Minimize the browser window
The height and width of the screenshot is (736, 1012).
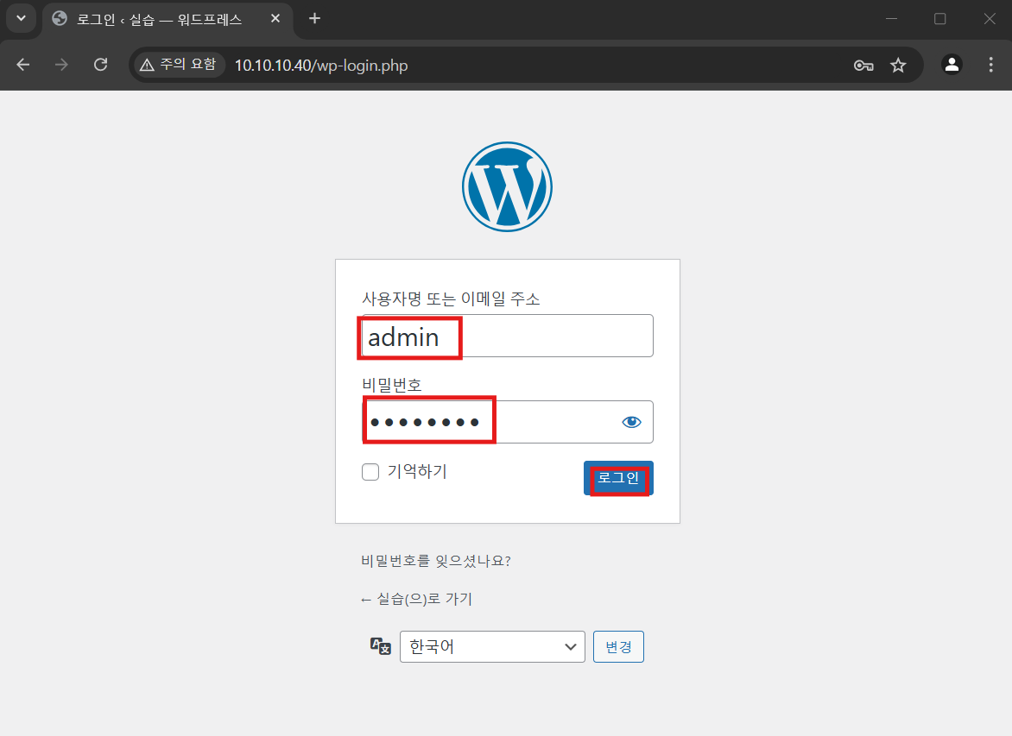click(891, 19)
